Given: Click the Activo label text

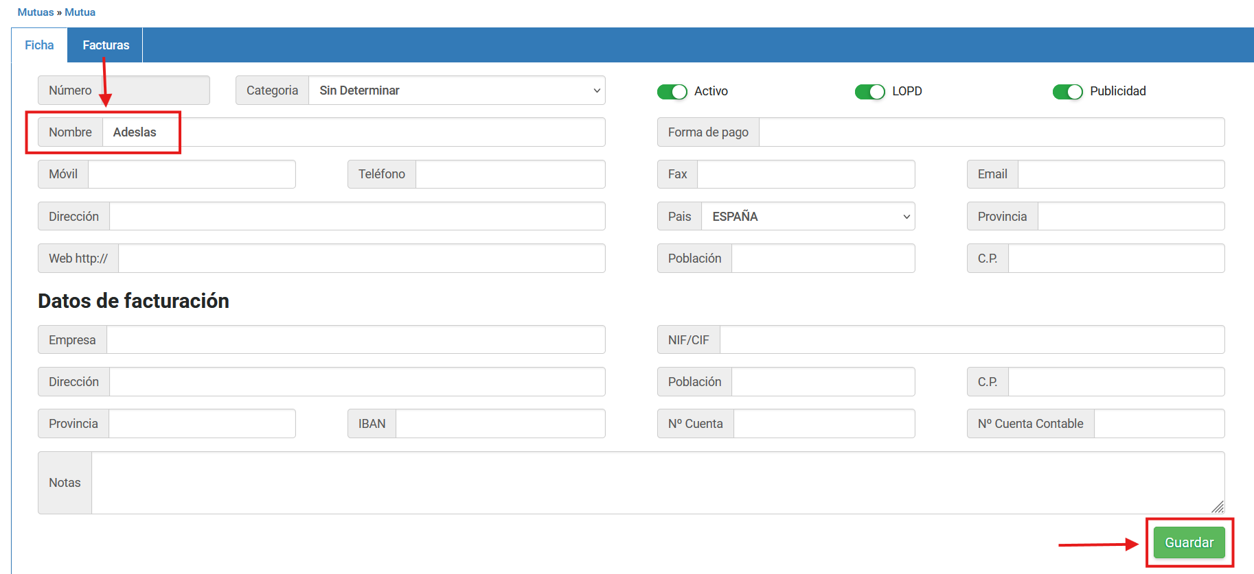Looking at the screenshot, I should 711,91.
